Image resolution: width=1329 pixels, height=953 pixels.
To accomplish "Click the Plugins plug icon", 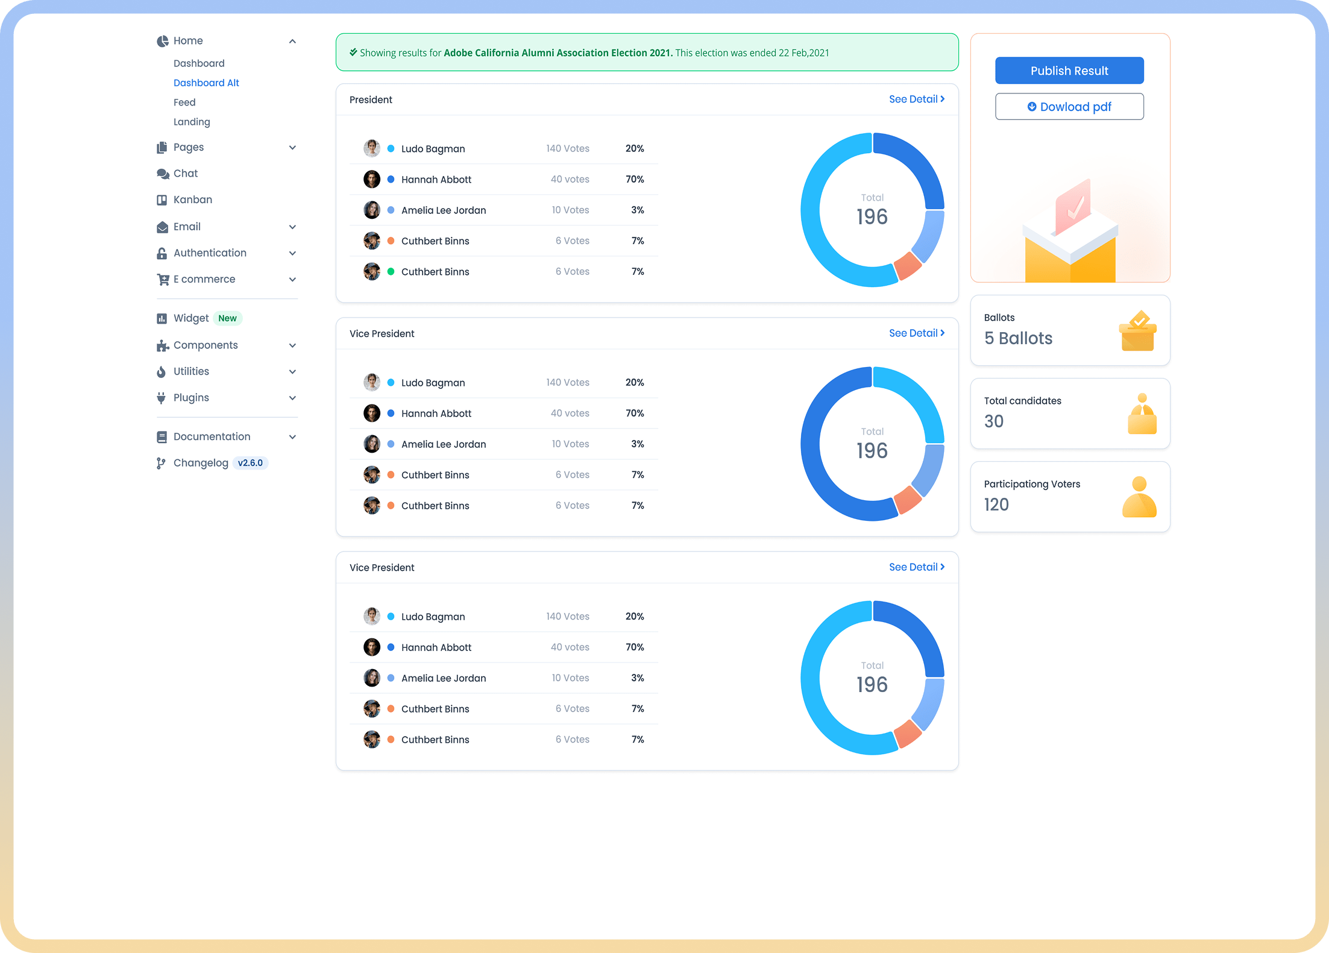I will coord(161,398).
